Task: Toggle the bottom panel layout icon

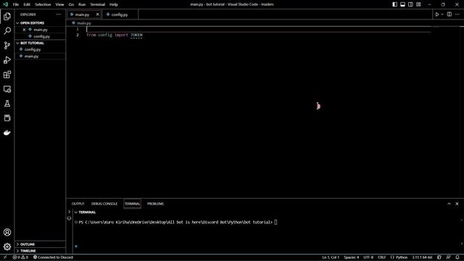Action: (x=403, y=4)
